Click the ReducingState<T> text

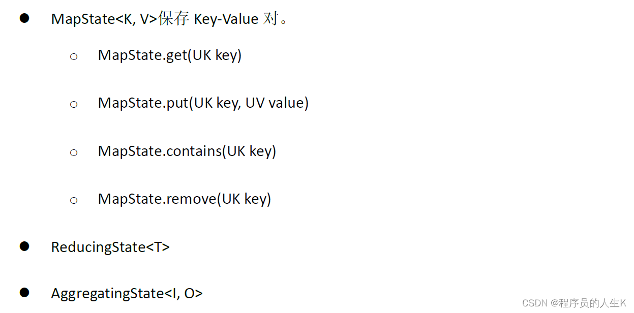pyautogui.click(x=110, y=247)
